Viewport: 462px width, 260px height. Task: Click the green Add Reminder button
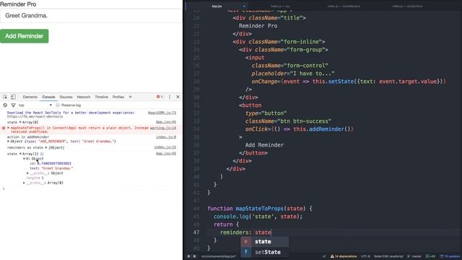[x=24, y=36]
